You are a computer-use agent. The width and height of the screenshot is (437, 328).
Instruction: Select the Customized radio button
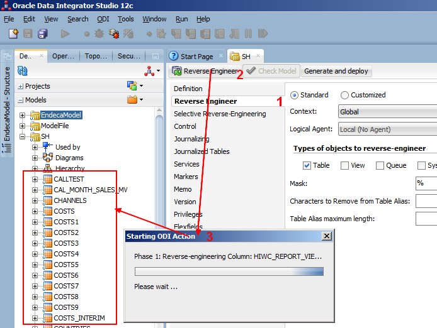(x=344, y=95)
